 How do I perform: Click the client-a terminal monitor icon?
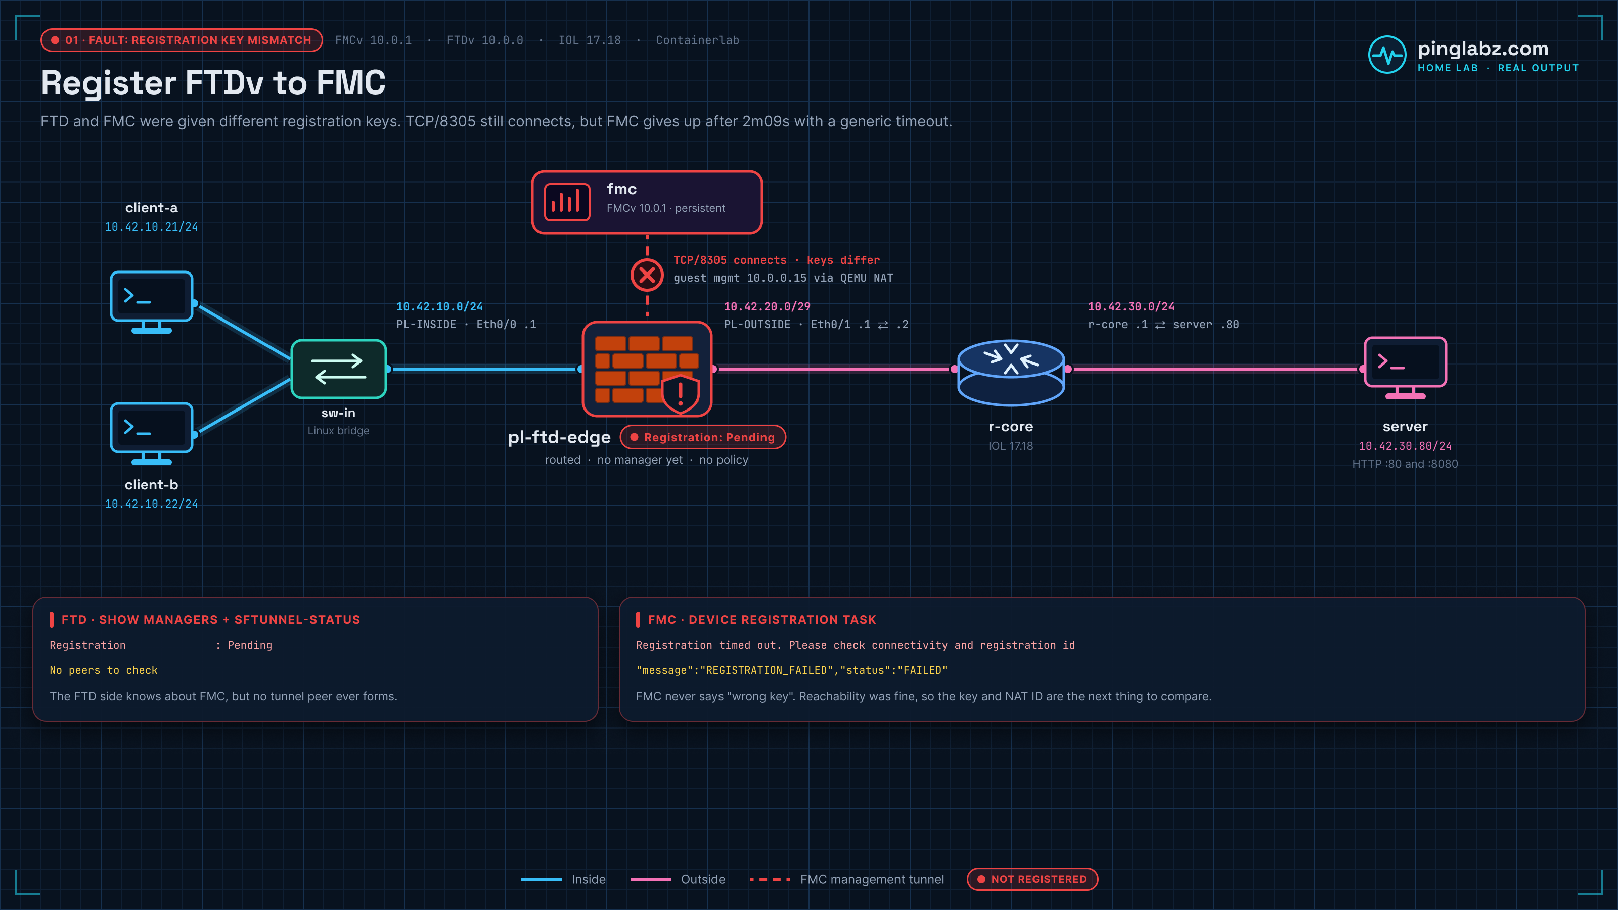tap(151, 302)
